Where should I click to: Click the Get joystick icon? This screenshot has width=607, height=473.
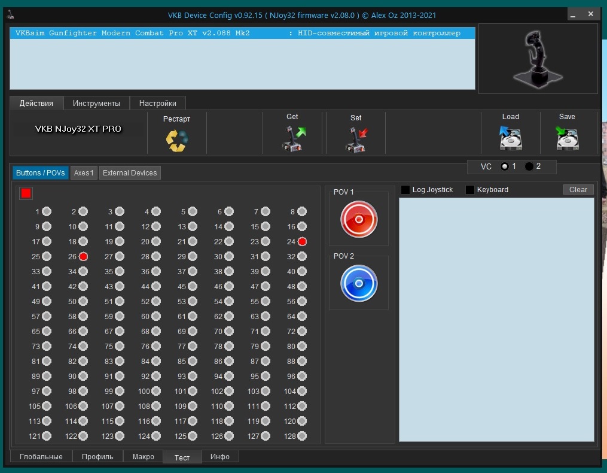pyautogui.click(x=294, y=139)
